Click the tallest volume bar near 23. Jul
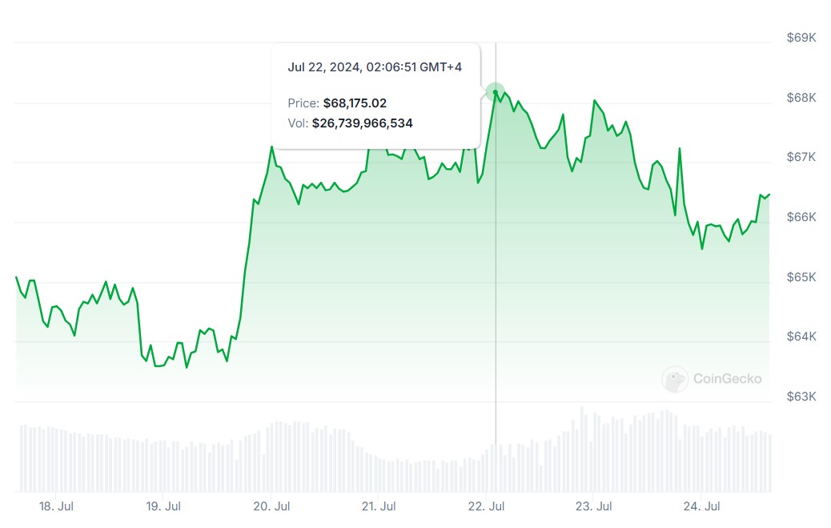Screen dimensions: 831x528 (x=581, y=449)
